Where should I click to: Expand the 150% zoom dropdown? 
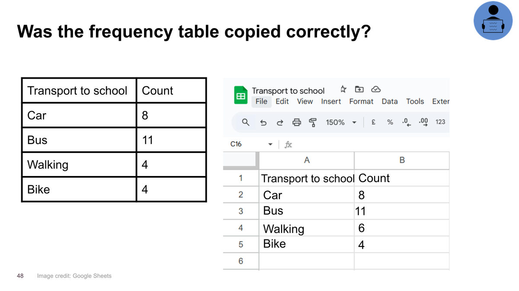click(x=354, y=122)
